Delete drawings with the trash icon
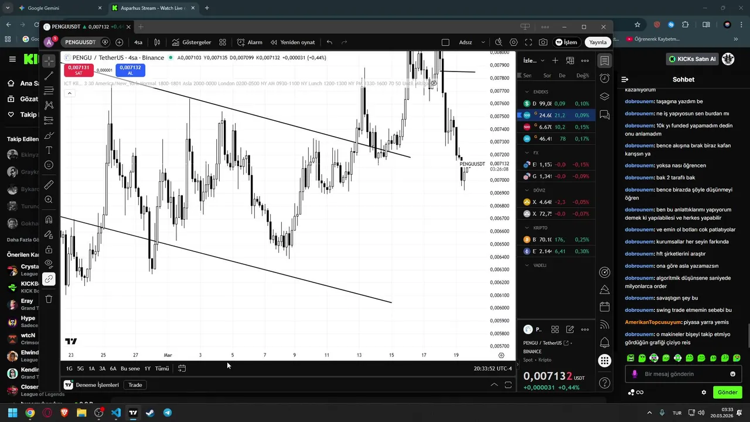 [x=49, y=299]
